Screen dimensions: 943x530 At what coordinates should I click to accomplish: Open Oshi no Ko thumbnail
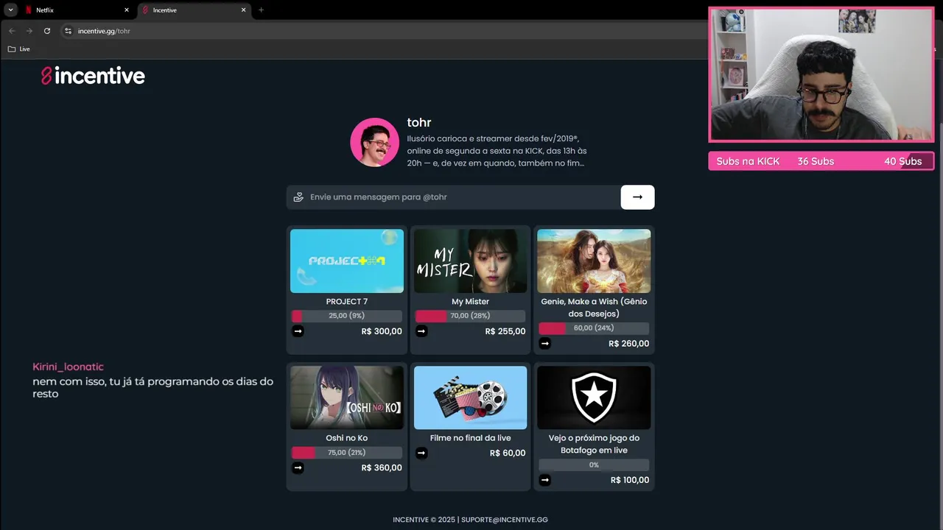pos(347,397)
